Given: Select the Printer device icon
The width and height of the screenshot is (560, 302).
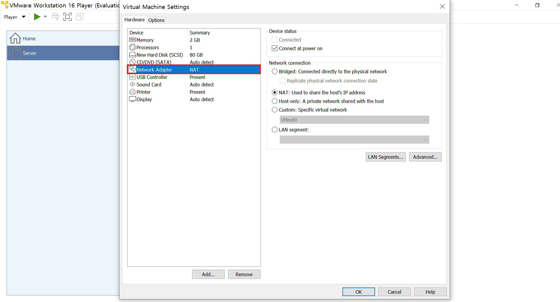Looking at the screenshot, I should pos(133,92).
